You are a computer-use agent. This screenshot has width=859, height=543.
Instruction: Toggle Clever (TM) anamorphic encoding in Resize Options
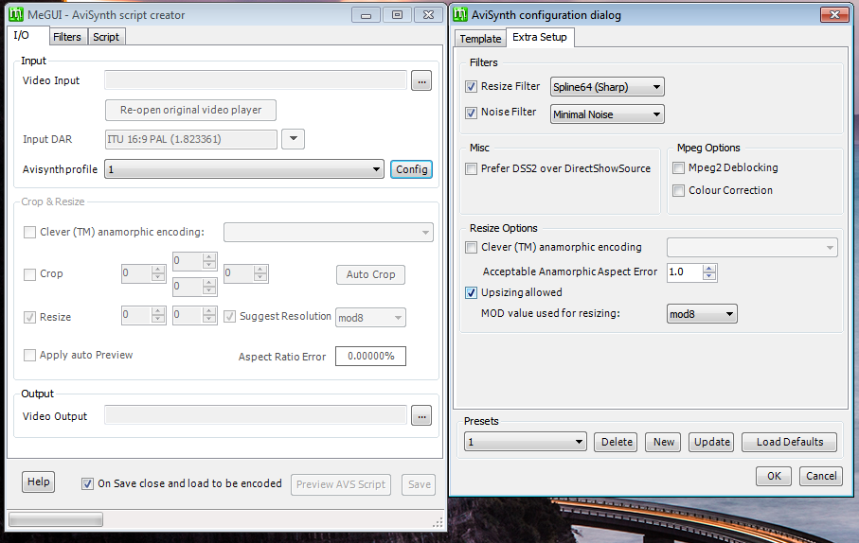[471, 248]
